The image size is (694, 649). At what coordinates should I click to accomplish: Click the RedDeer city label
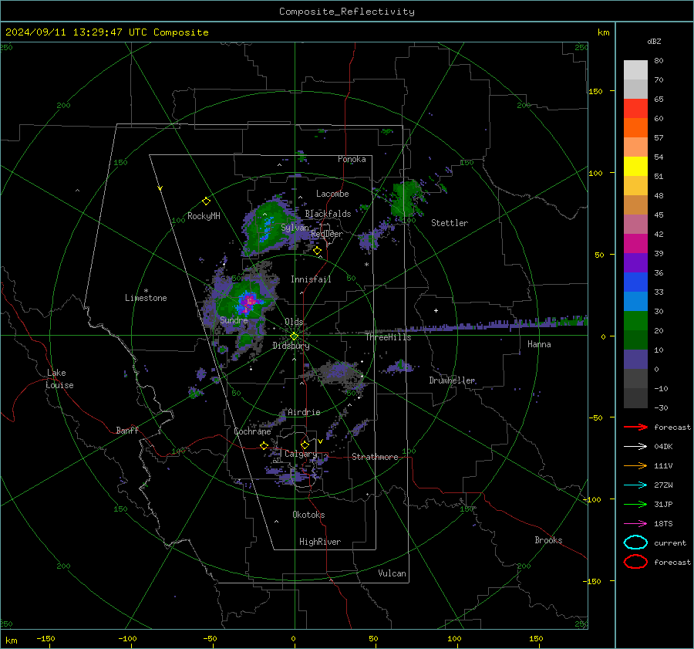(x=327, y=234)
